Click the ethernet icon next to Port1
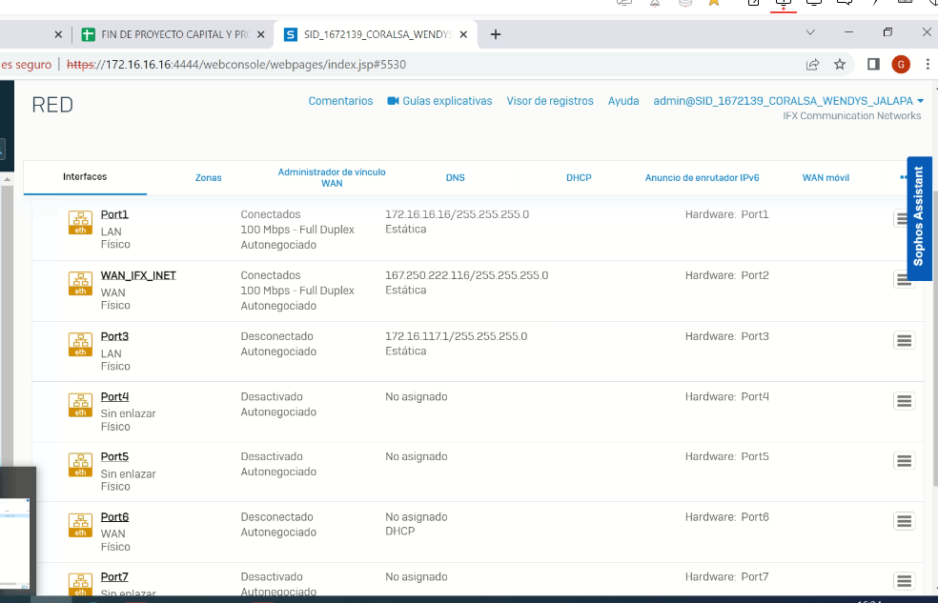The image size is (938, 603). point(80,222)
